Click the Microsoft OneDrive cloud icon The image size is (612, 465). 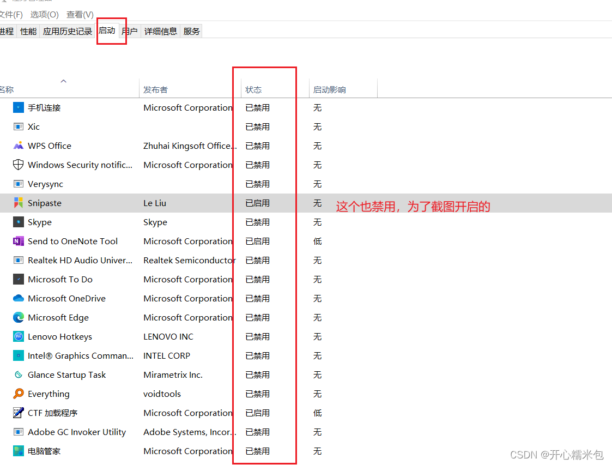coord(19,298)
